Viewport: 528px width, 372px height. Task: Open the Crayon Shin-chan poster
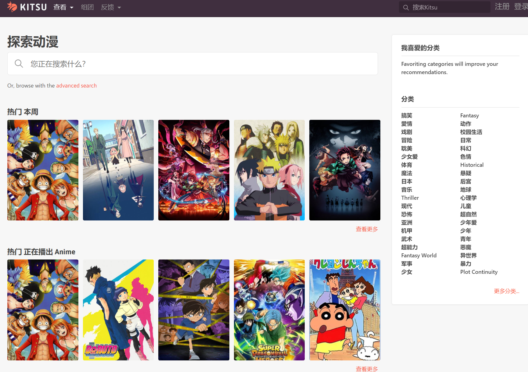[x=345, y=310]
